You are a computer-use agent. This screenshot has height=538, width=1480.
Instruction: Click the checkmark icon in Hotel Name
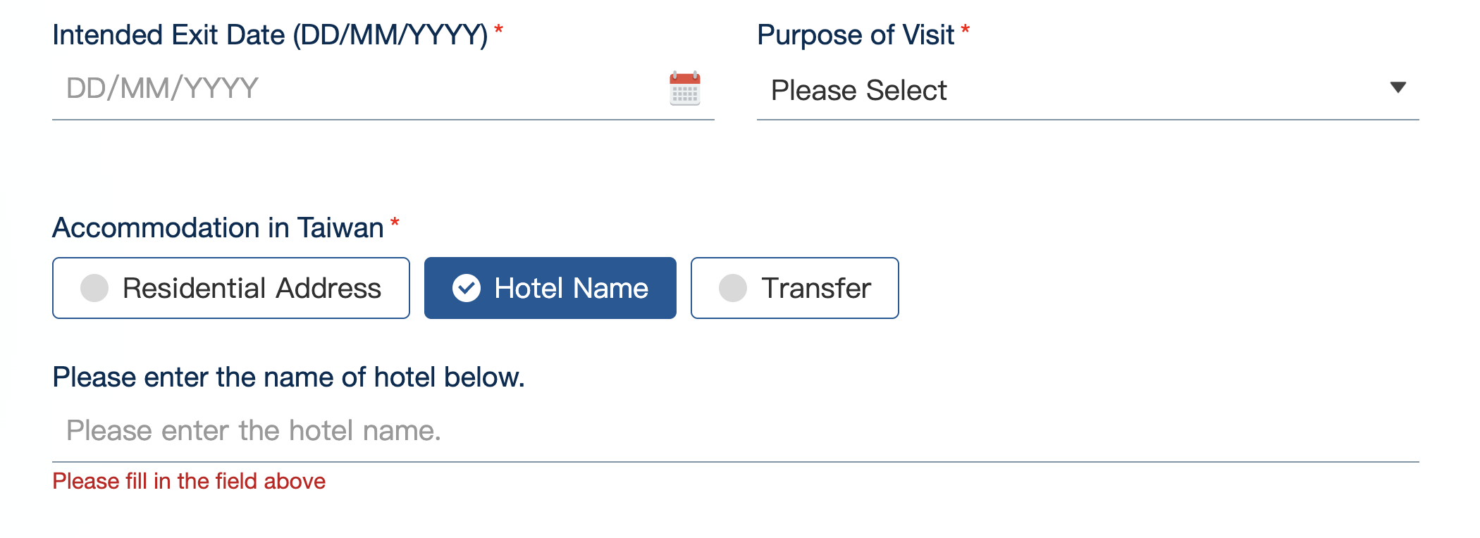pos(466,288)
